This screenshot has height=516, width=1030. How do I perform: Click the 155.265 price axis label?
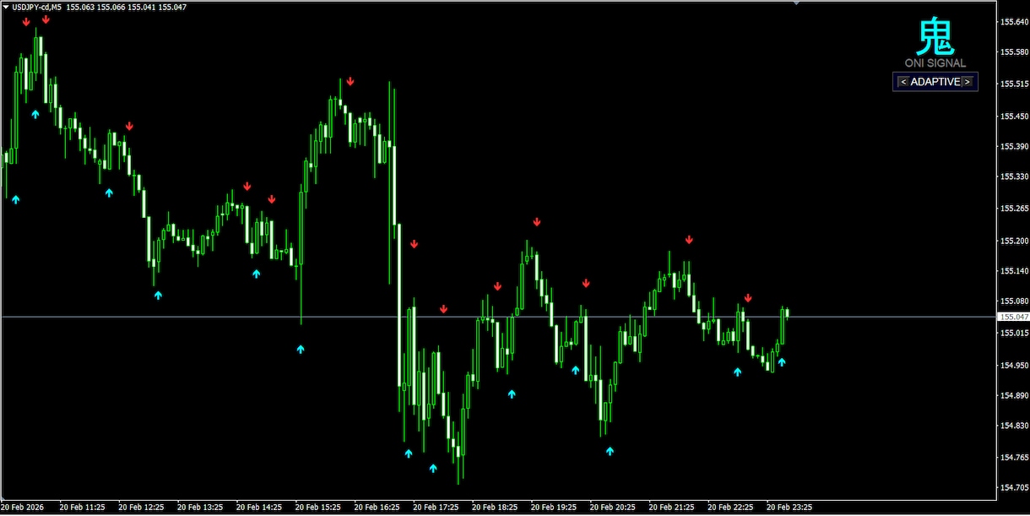point(1013,209)
